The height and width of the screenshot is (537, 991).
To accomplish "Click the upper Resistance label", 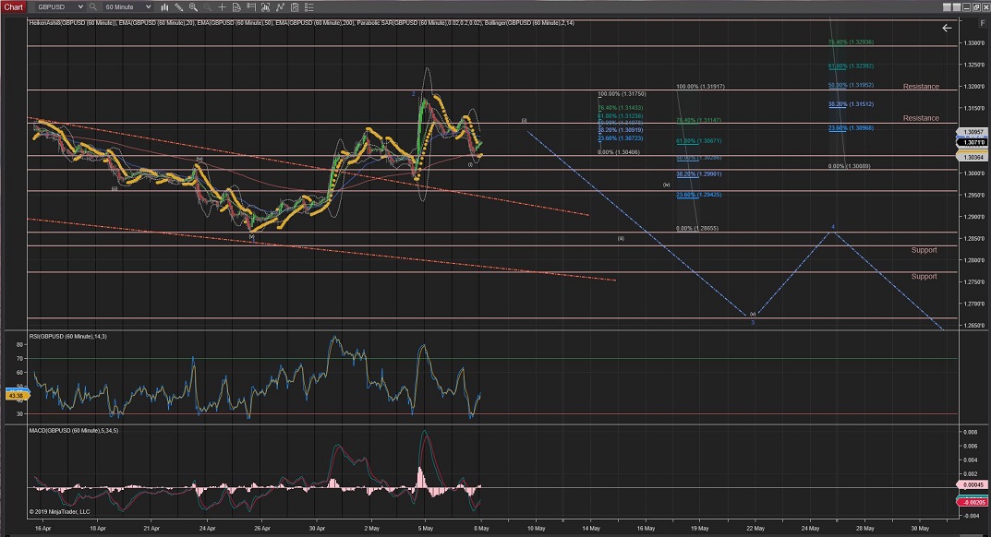I will click(921, 87).
